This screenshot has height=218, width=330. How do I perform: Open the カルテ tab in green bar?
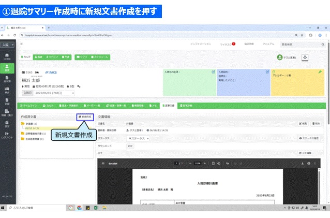[x=48, y=106]
